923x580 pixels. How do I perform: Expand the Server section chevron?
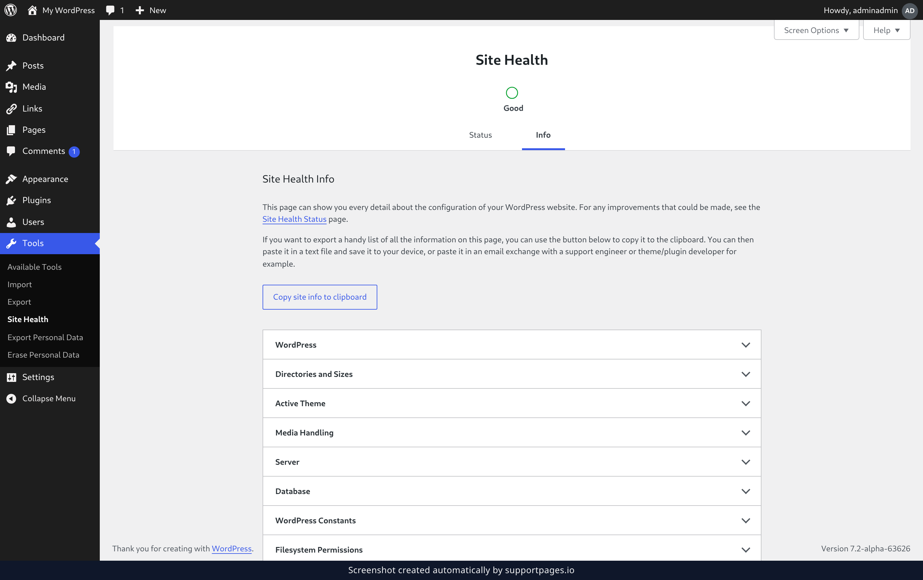tap(746, 462)
